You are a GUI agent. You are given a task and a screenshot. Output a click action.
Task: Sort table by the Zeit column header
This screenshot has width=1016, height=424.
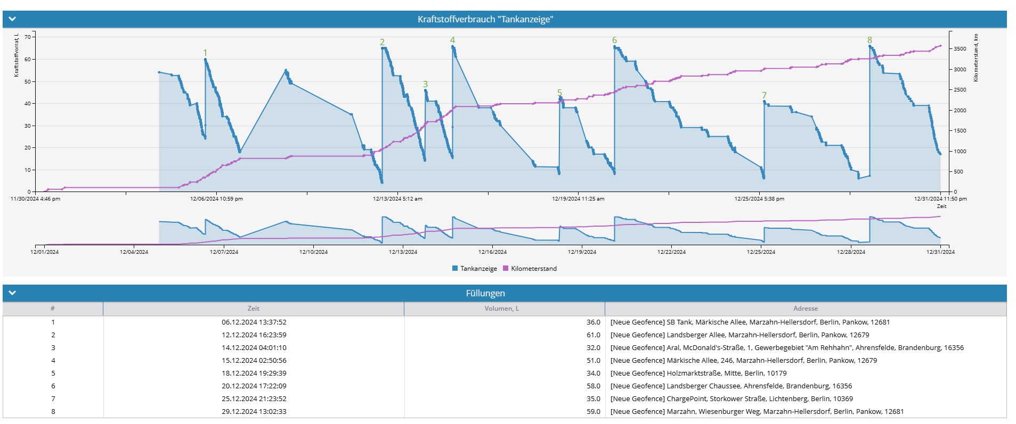pyautogui.click(x=253, y=309)
